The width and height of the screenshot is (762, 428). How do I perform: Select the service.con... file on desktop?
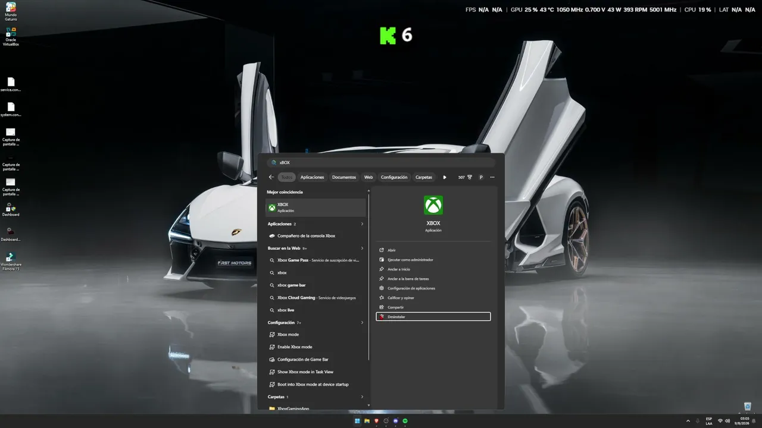tap(11, 84)
